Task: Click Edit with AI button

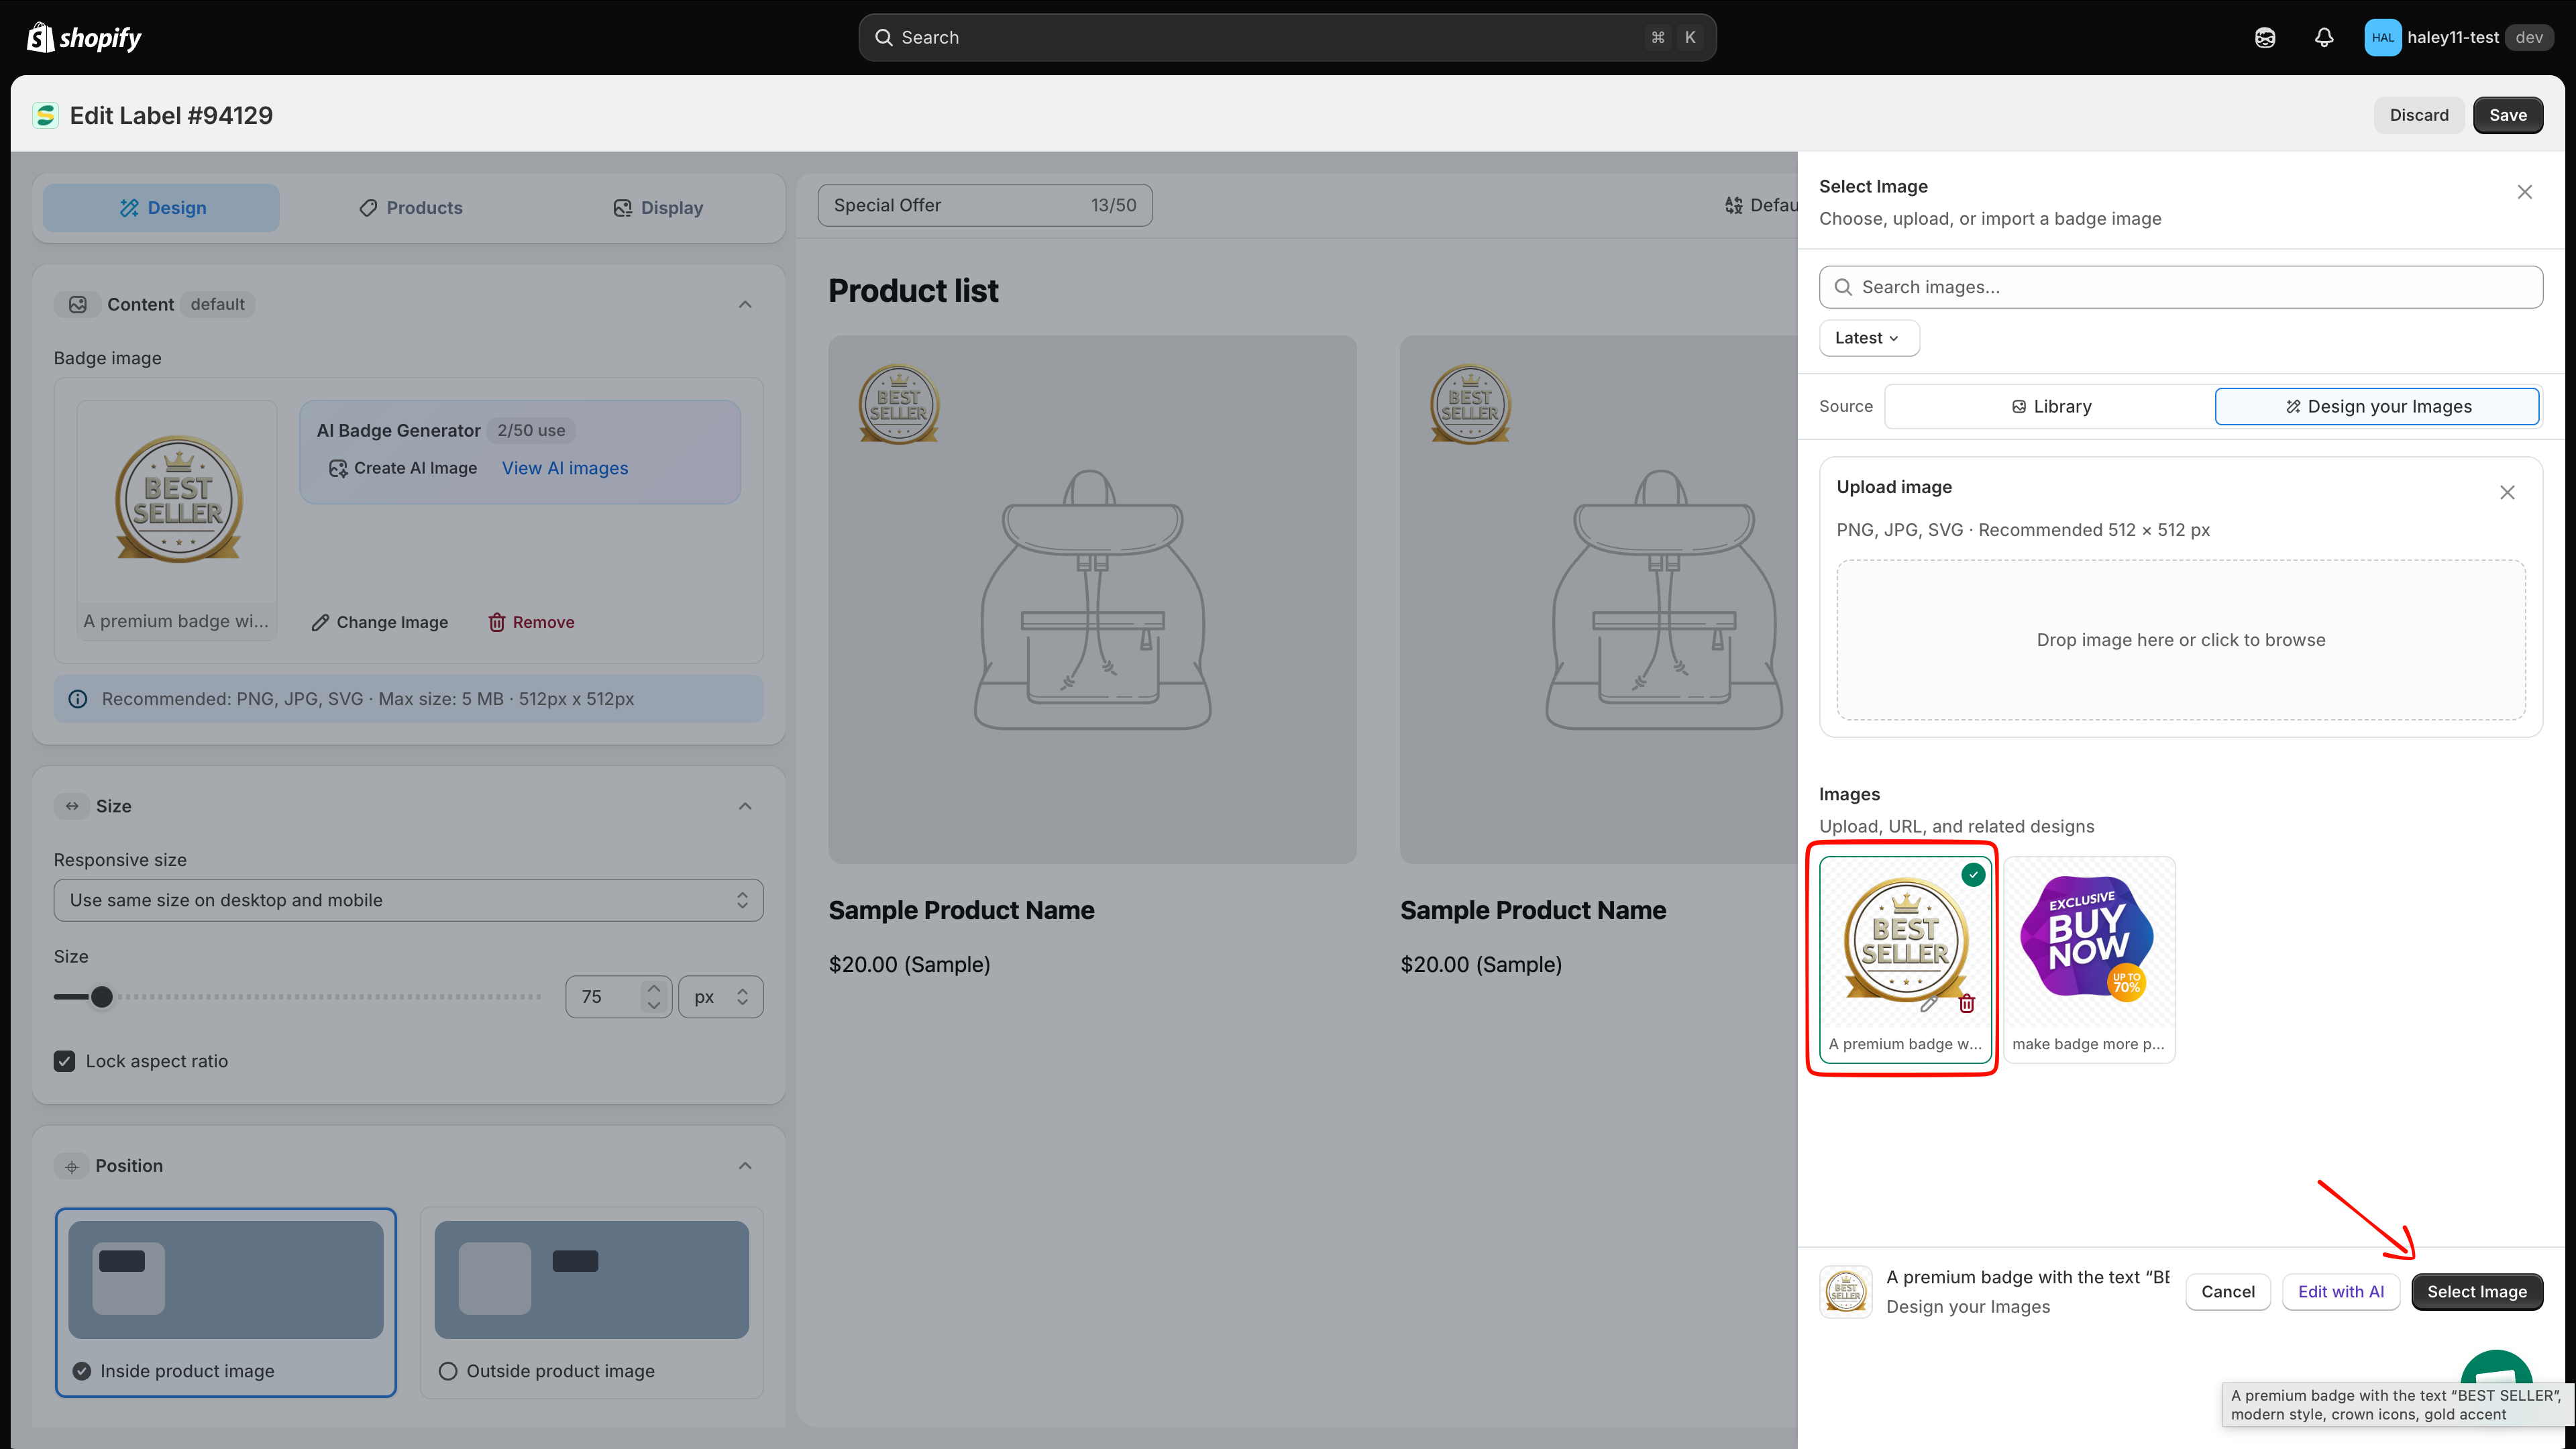Action: click(x=2340, y=1292)
